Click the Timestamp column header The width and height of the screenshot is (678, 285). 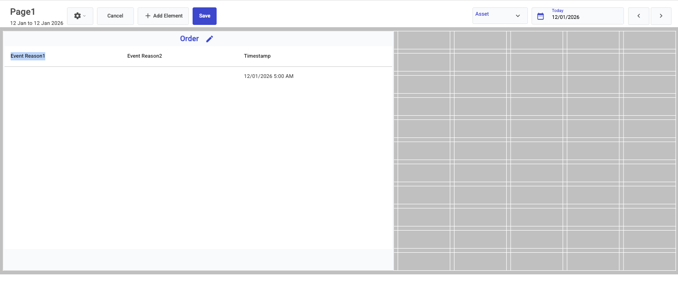click(257, 56)
